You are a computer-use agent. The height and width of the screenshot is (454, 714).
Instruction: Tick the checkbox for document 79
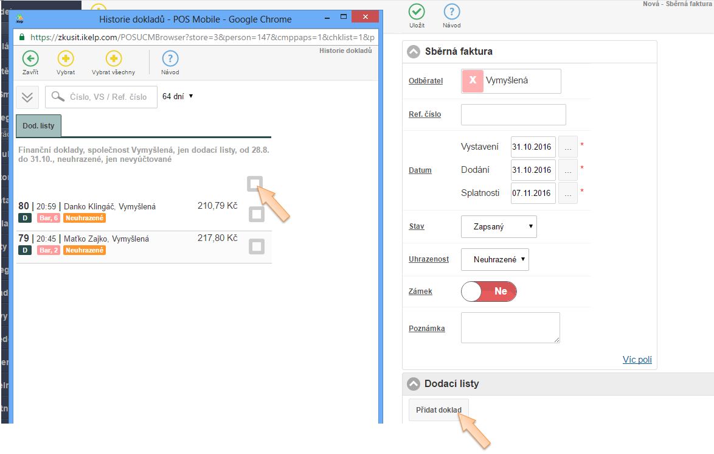click(x=257, y=246)
